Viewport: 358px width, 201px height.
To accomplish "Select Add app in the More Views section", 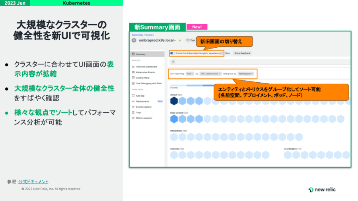I will coord(140,96).
